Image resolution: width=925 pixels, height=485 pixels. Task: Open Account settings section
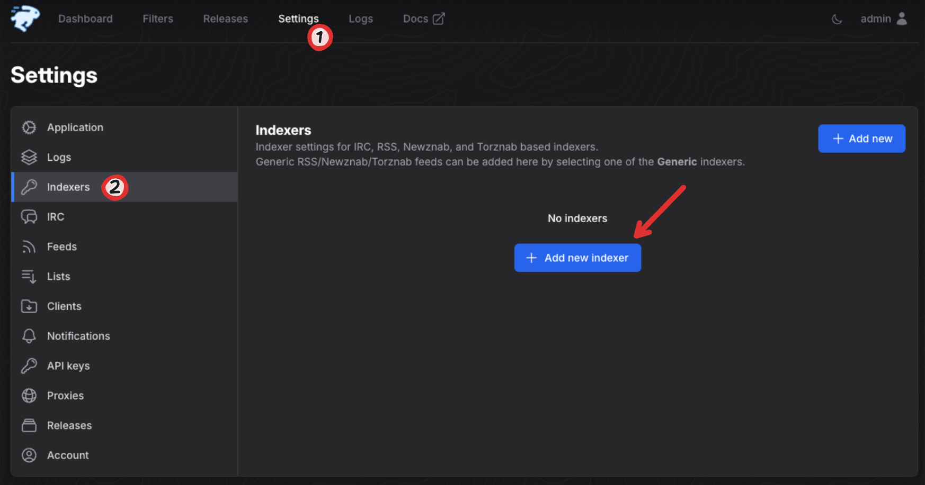tap(68, 455)
